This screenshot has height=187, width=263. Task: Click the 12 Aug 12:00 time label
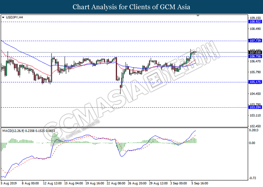click(x=52, y=183)
